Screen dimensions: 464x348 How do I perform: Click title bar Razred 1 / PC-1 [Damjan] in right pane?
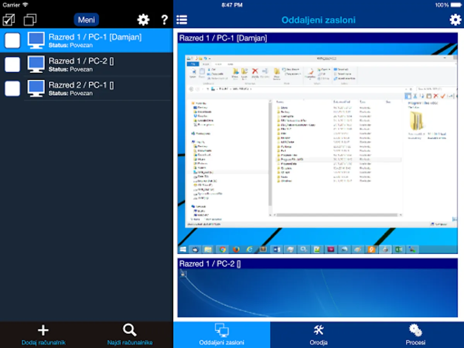point(317,38)
